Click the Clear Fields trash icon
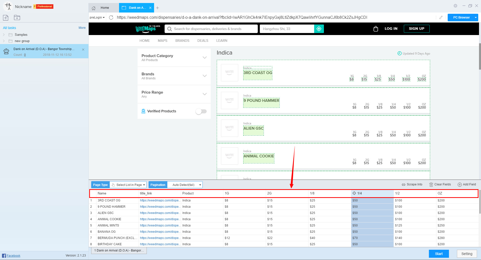This screenshot has width=481, height=260. pyautogui.click(x=431, y=185)
